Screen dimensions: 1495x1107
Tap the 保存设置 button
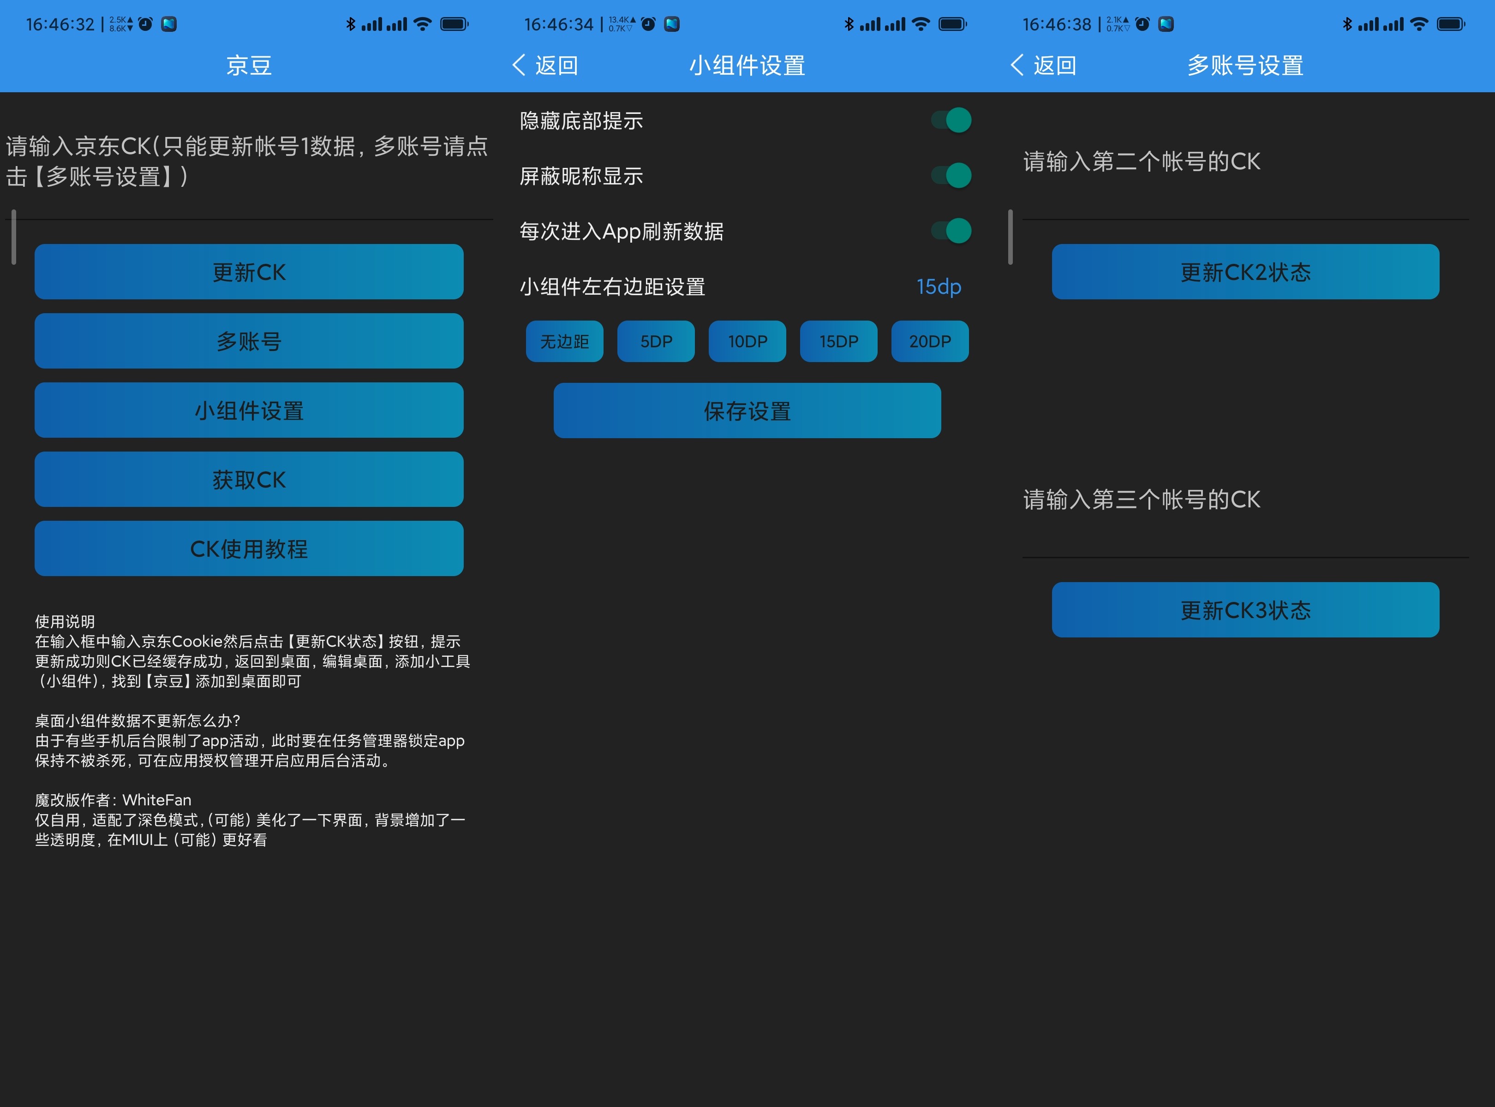747,410
